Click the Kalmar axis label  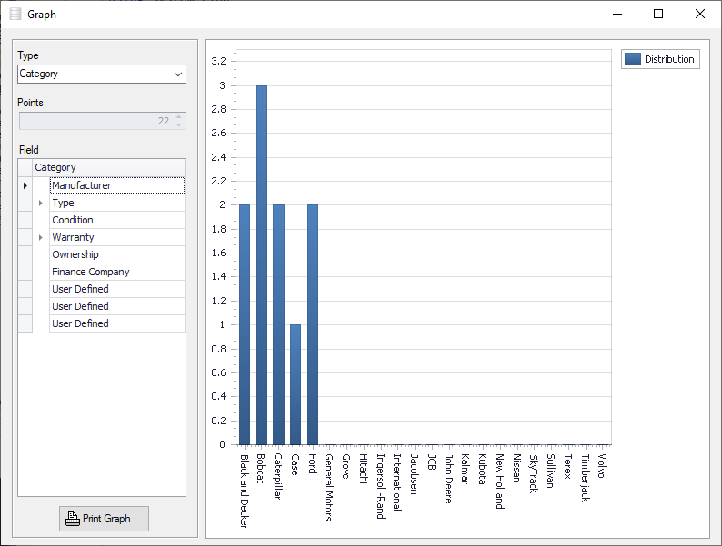point(466,469)
